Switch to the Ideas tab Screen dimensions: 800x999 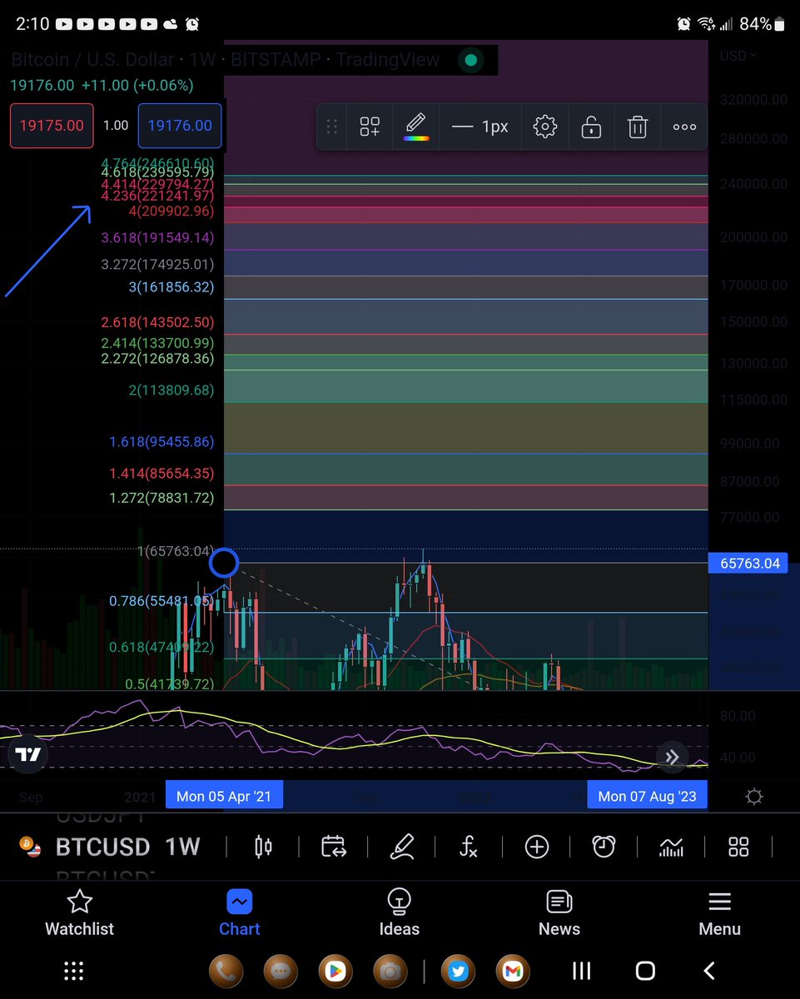[x=400, y=913]
